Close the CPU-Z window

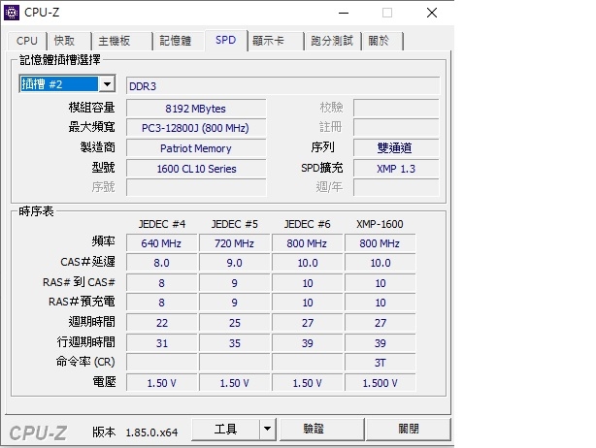pos(431,13)
